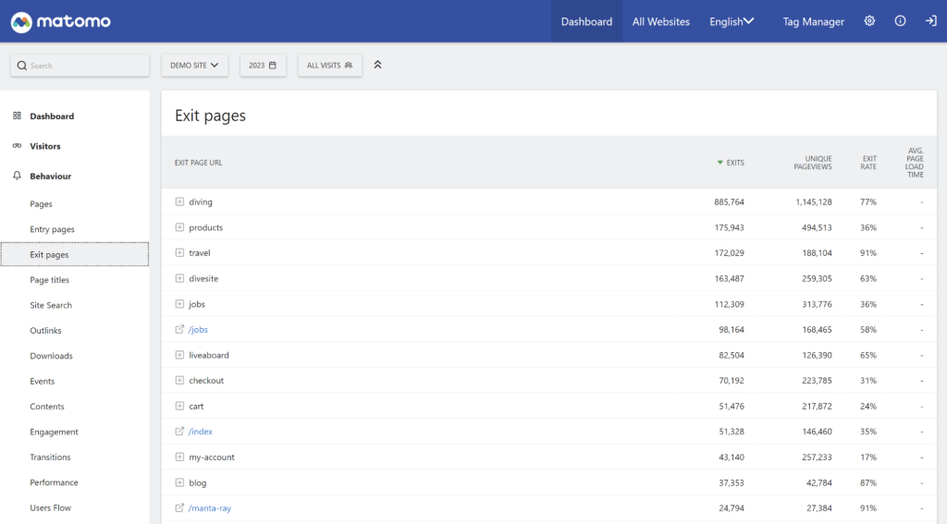Click the 91% exit rate for travel

point(868,253)
